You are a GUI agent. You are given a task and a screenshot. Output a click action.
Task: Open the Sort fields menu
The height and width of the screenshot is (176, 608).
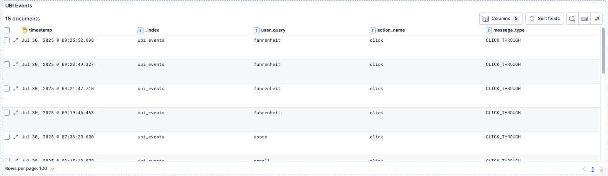pos(544,19)
